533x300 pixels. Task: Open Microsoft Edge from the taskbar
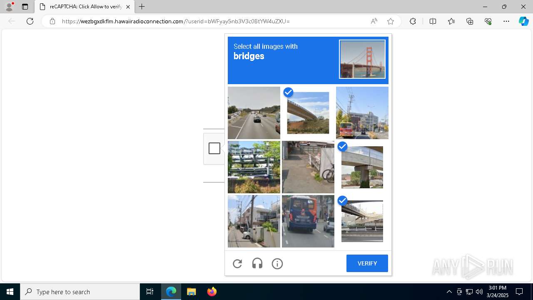(171, 292)
